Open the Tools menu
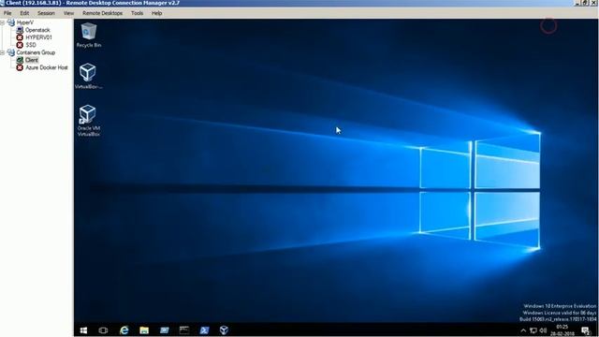 137,13
